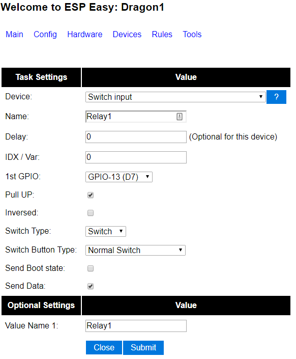Submit the task settings

point(143,348)
